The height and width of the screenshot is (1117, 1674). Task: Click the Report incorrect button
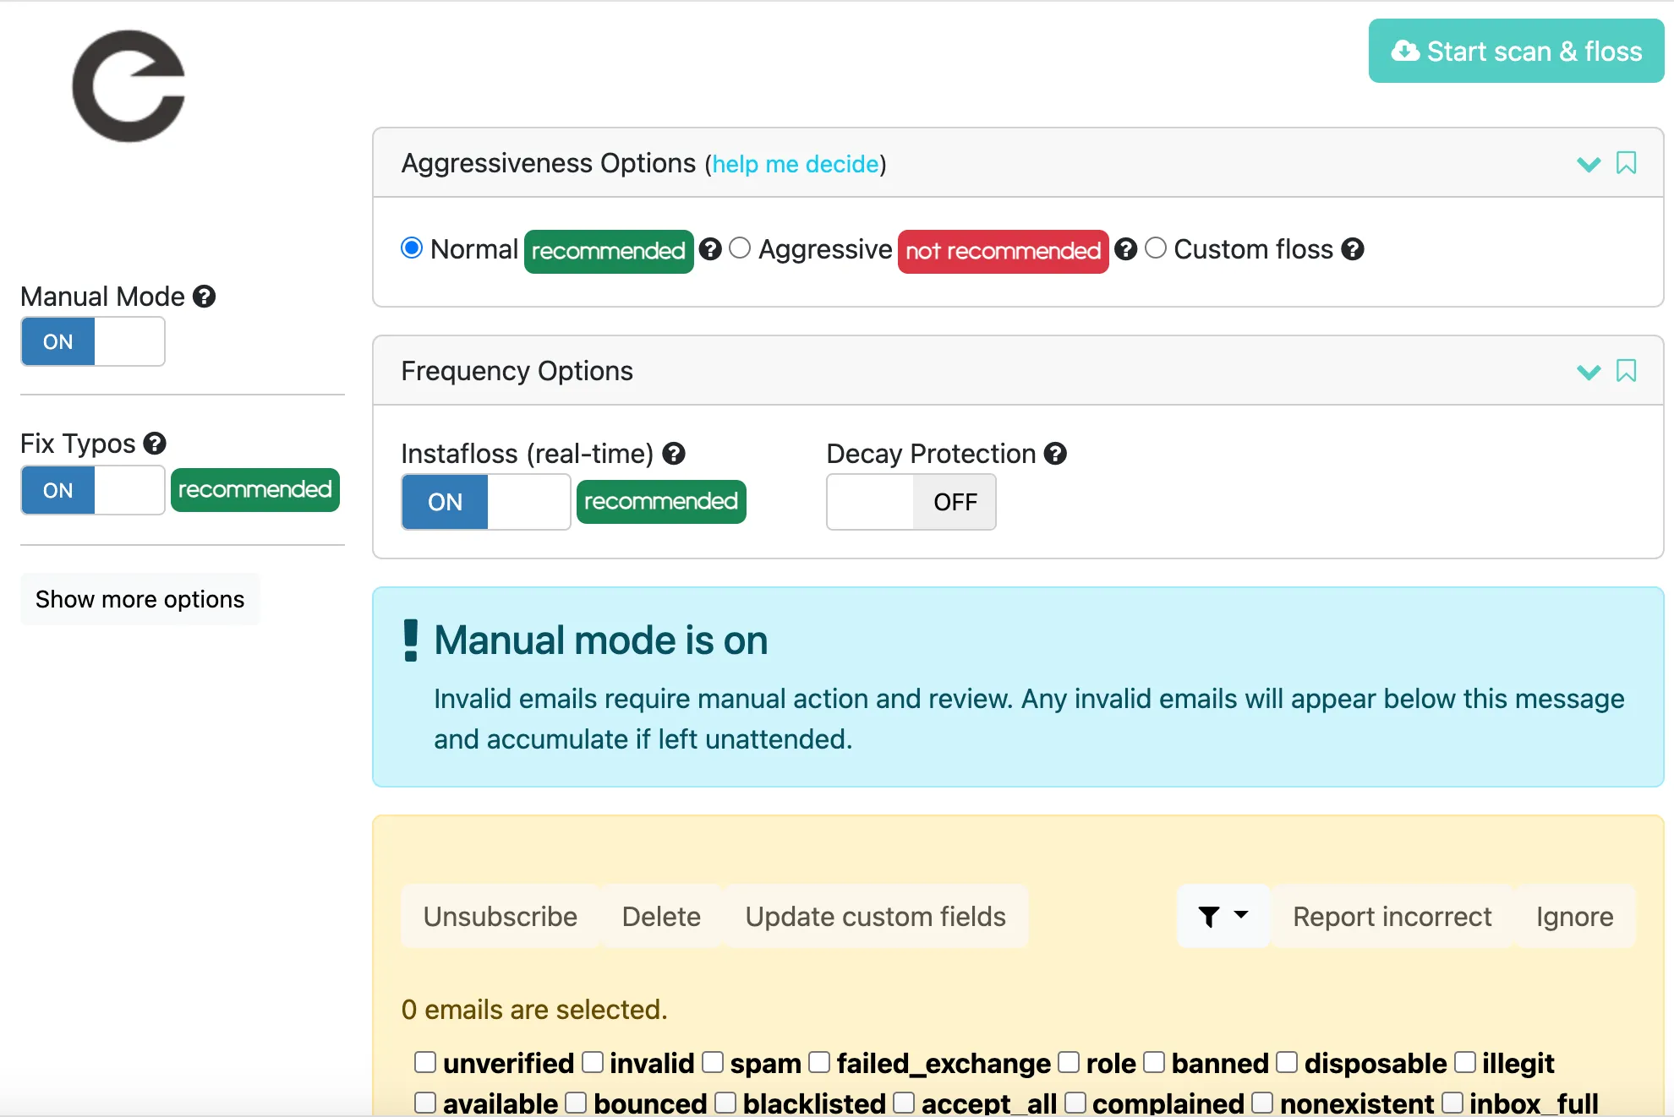1392,917
